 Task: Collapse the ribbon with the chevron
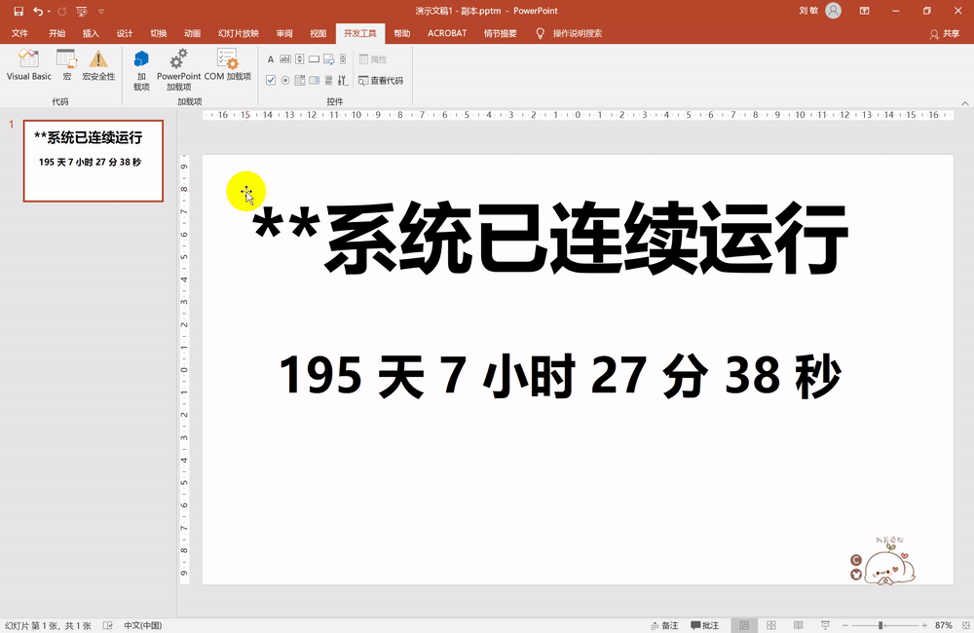click(964, 103)
